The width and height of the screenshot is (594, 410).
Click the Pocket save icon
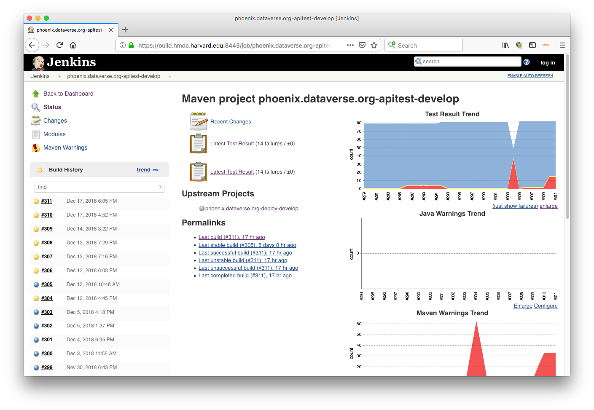coord(362,45)
